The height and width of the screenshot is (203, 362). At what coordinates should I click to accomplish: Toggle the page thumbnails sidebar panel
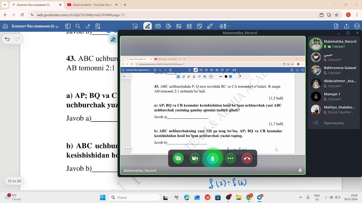pyautogui.click(x=68, y=26)
